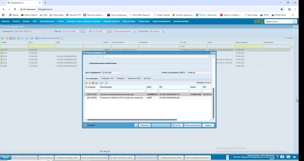Click the red delete icon in the dialog grid toolbar
The image size is (304, 161).
93,83
